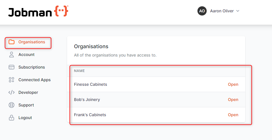This screenshot has width=272, height=140.
Task: Select Subscriptions in the sidebar
Action: [x=32, y=67]
